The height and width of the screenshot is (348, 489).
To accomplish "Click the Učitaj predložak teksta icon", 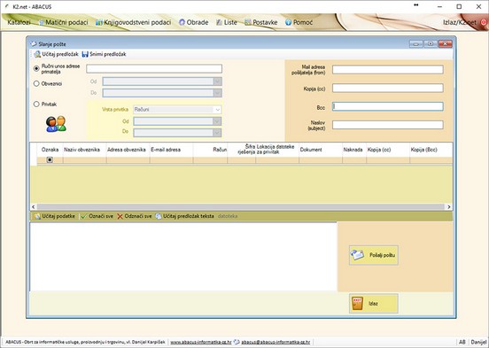I will 159,216.
